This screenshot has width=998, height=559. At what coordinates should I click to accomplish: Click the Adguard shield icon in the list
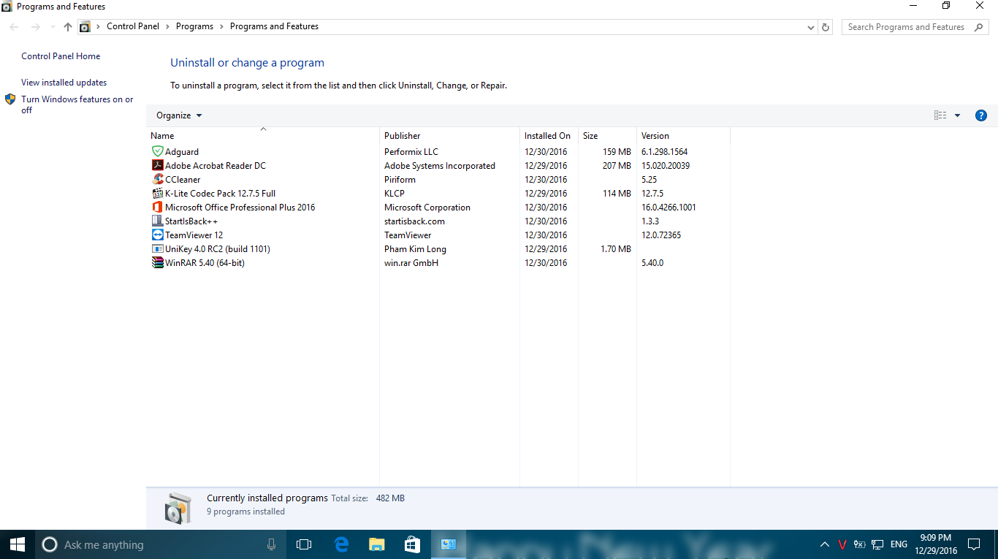pos(157,151)
